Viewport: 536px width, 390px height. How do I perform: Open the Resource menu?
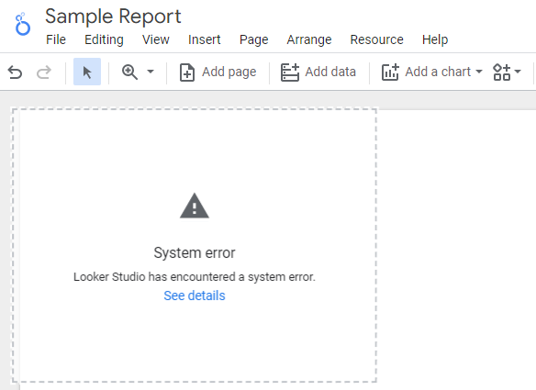click(376, 39)
